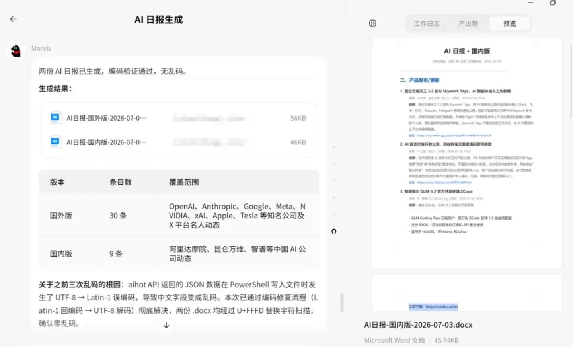Click the scroll-to-bottom down arrow
Screen dimensions: 573x347
point(166,325)
